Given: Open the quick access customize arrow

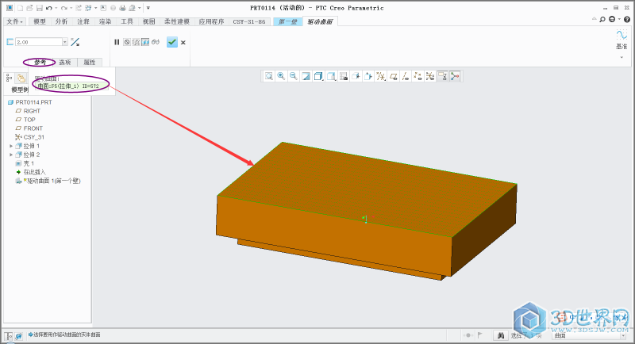Looking at the screenshot, I should pyautogui.click(x=148, y=8).
